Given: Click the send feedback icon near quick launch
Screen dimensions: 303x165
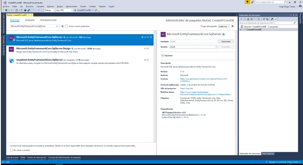Looking at the screenshot, I should tap(252, 2).
